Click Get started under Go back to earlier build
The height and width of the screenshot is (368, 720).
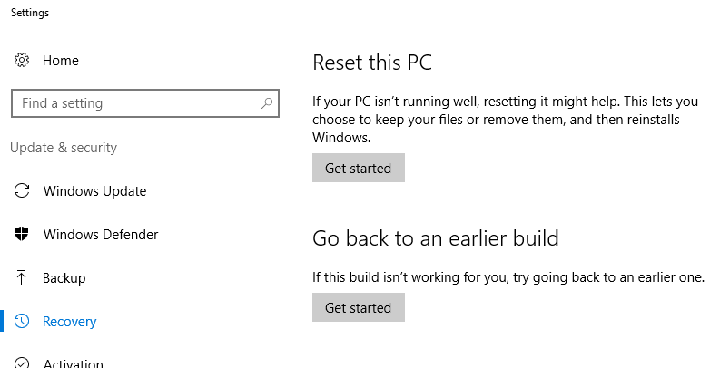tap(358, 307)
